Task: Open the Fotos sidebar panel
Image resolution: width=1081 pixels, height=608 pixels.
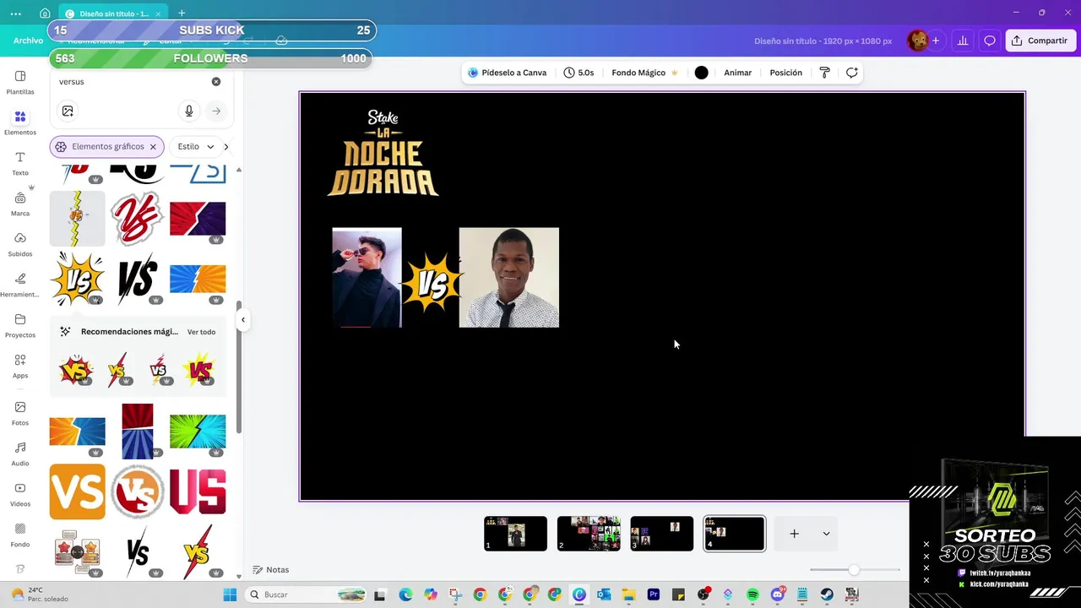Action: click(x=20, y=413)
